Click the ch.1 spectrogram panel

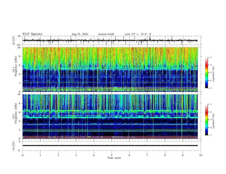click(x=110, y=69)
